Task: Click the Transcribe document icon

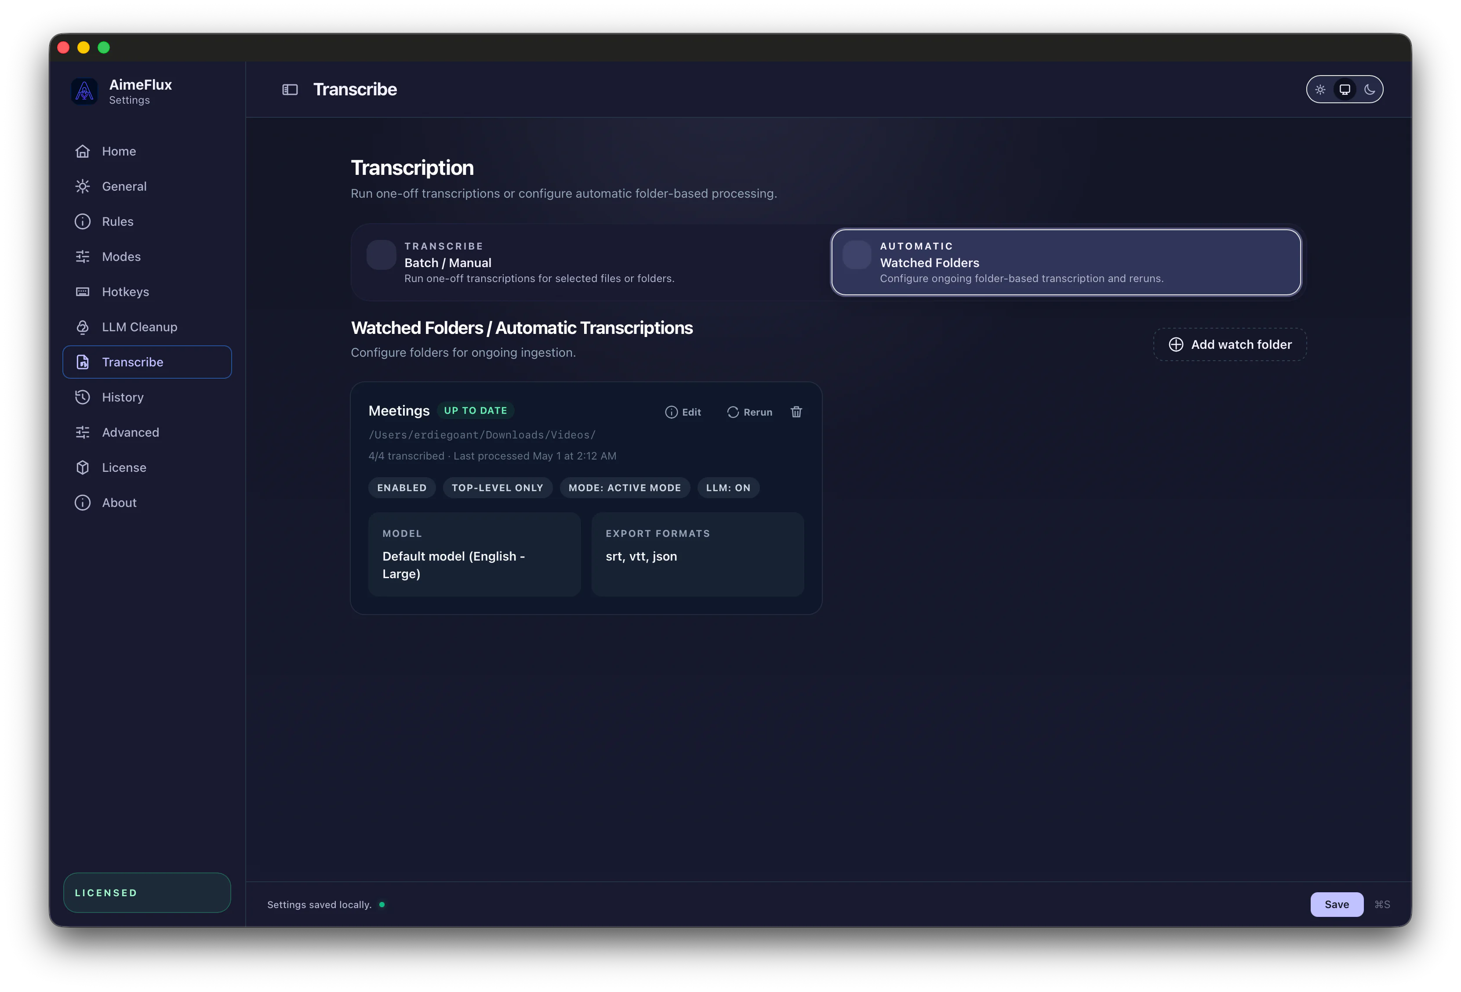Action: 82,362
